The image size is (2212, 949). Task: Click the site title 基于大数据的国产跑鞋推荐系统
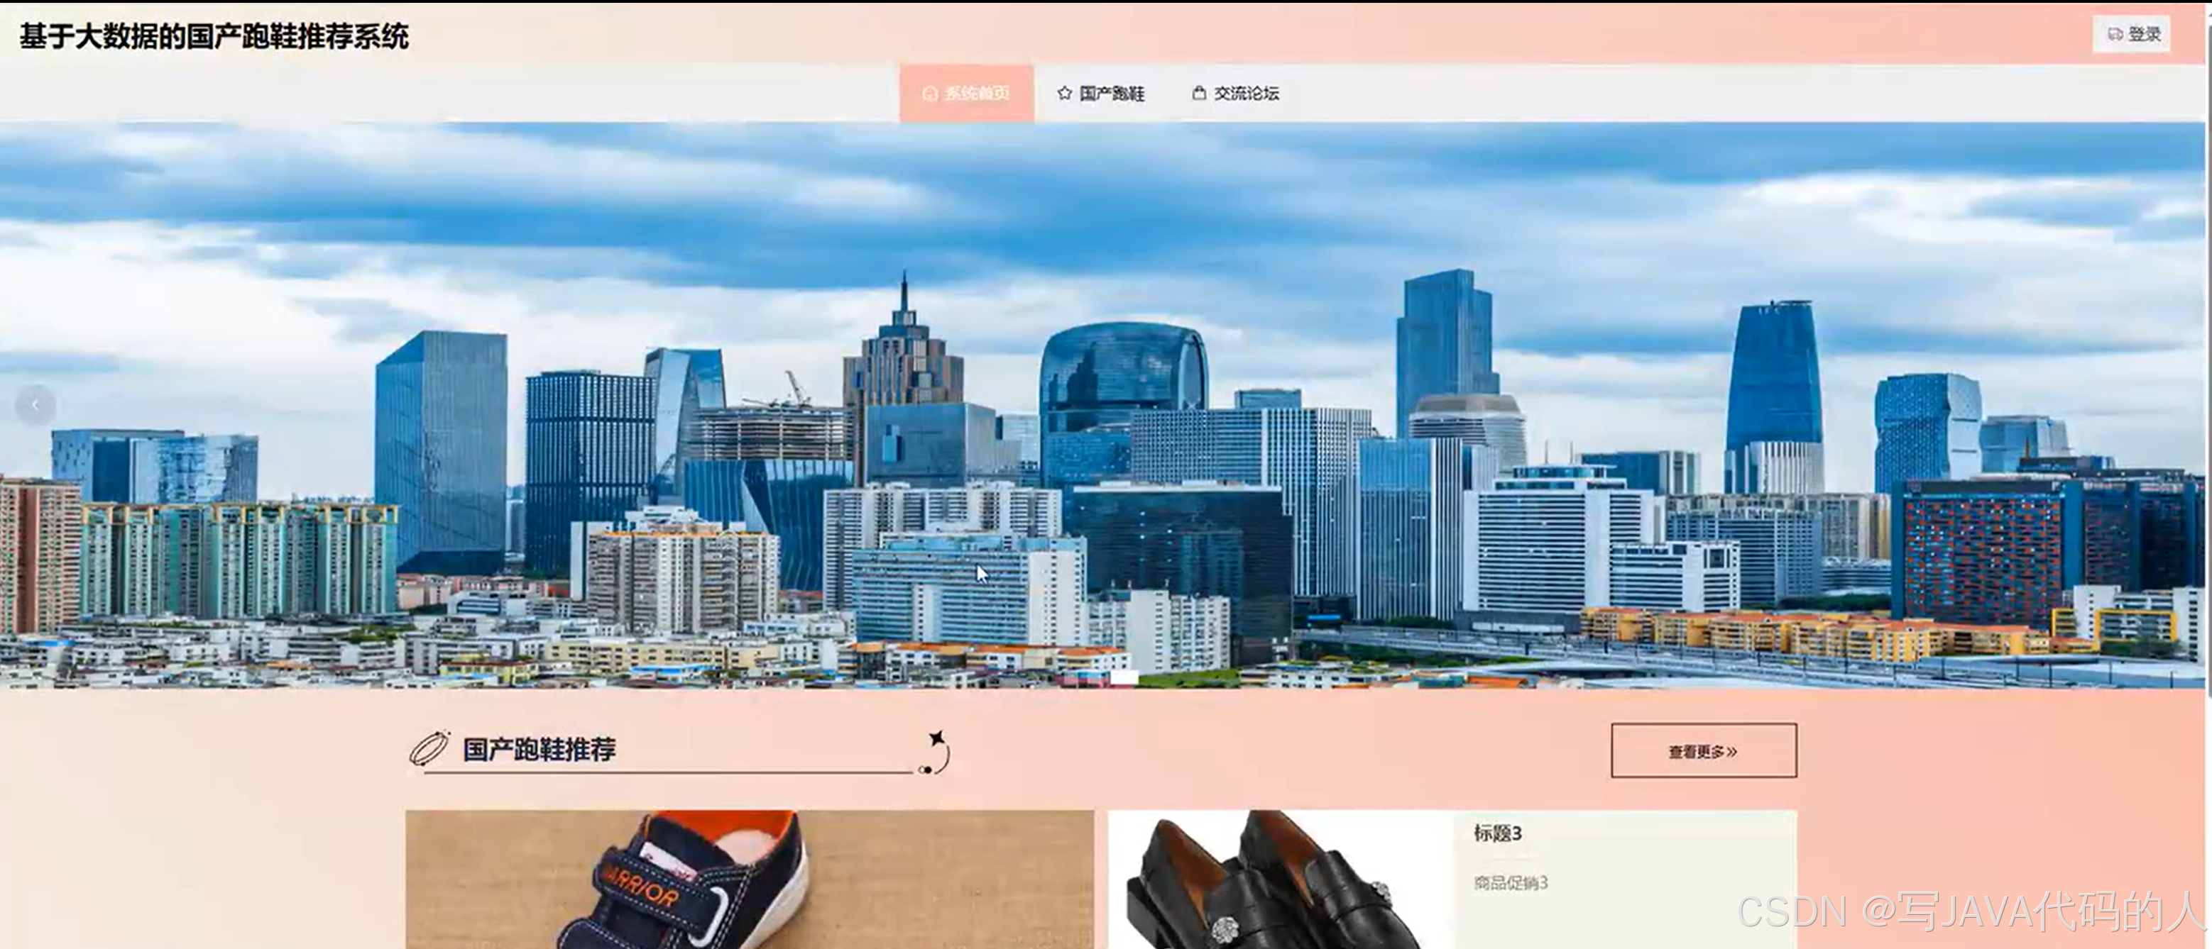click(x=214, y=36)
